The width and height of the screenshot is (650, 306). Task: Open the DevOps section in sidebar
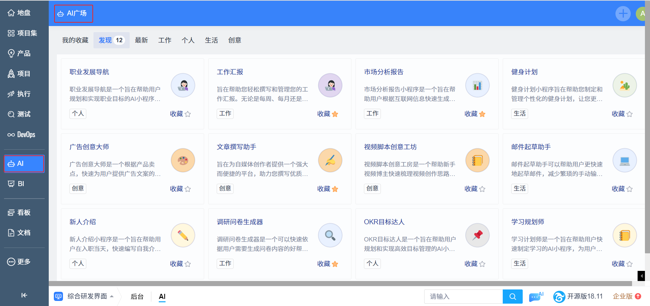click(22, 134)
